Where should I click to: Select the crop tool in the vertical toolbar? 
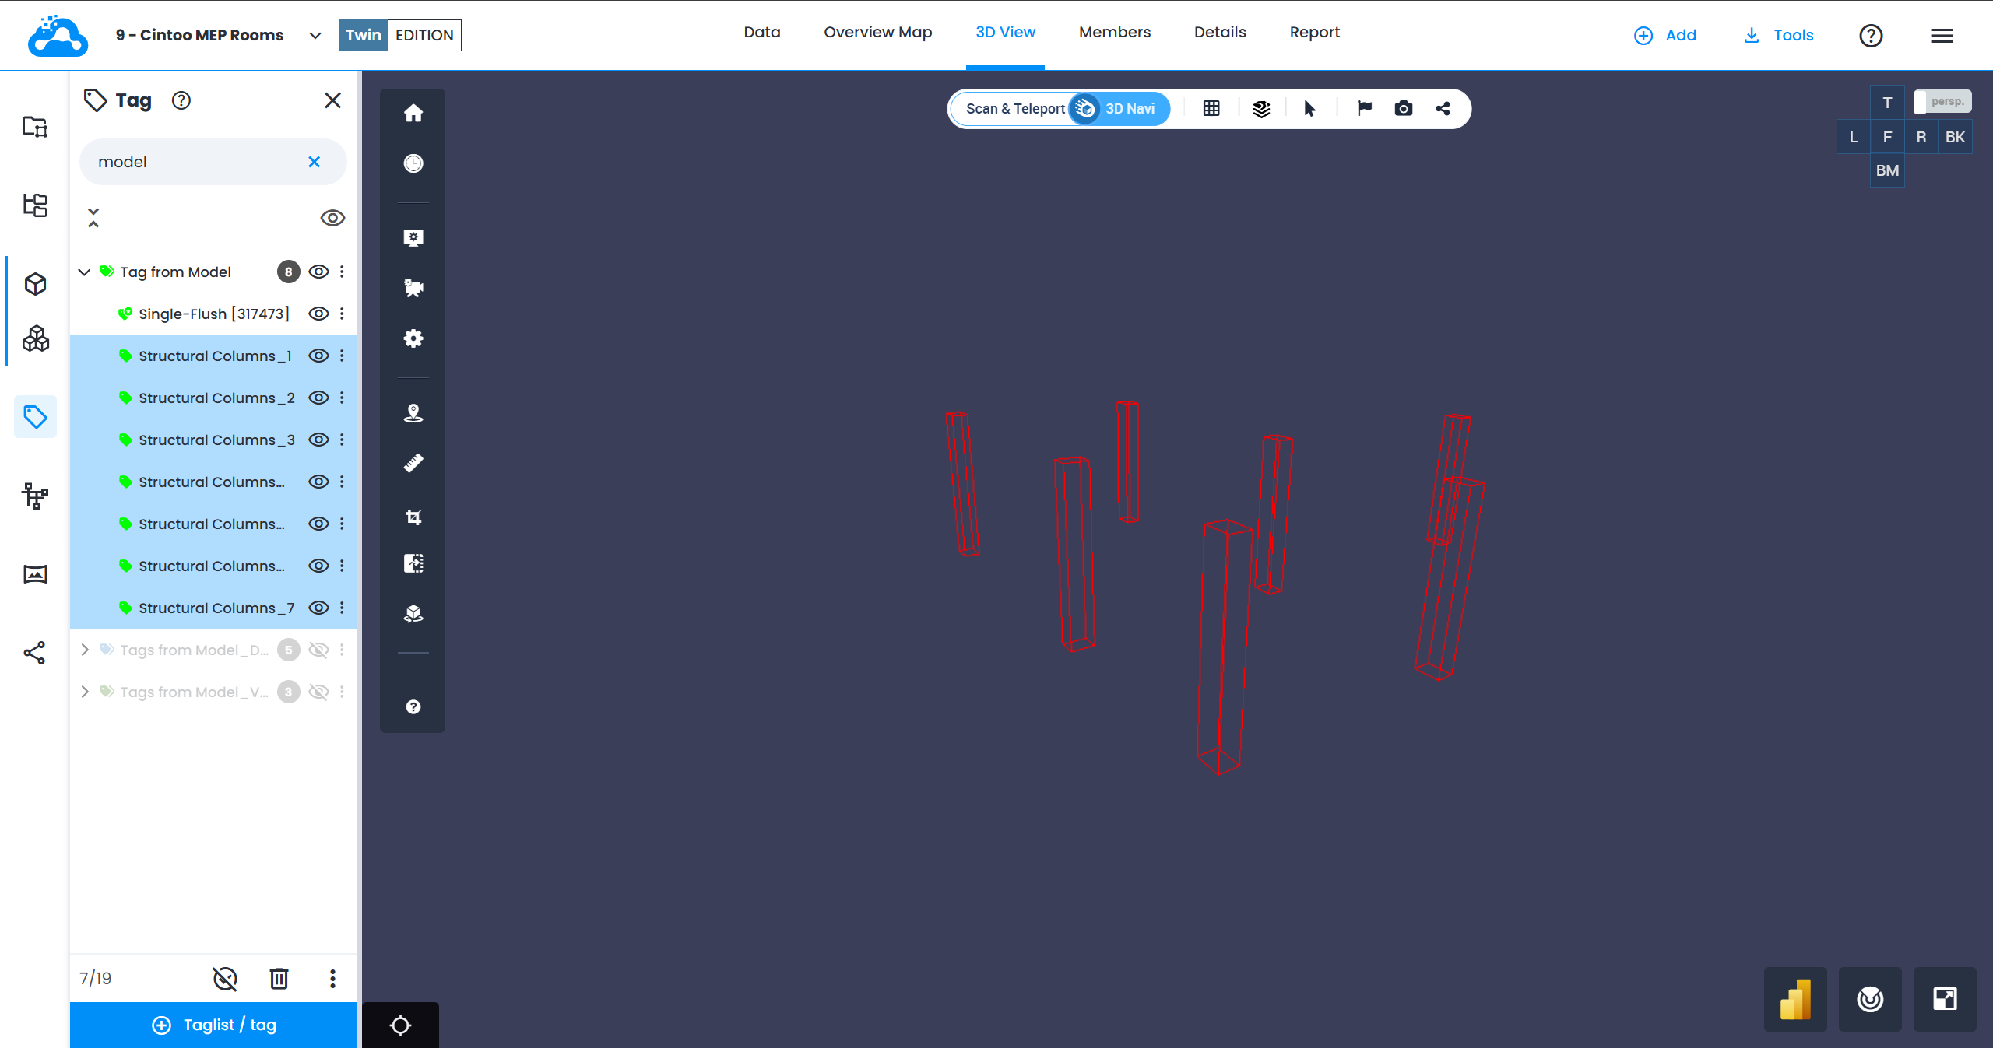click(x=413, y=517)
